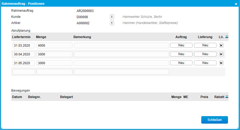Click the Bewegungen Menge column header

click(176, 97)
